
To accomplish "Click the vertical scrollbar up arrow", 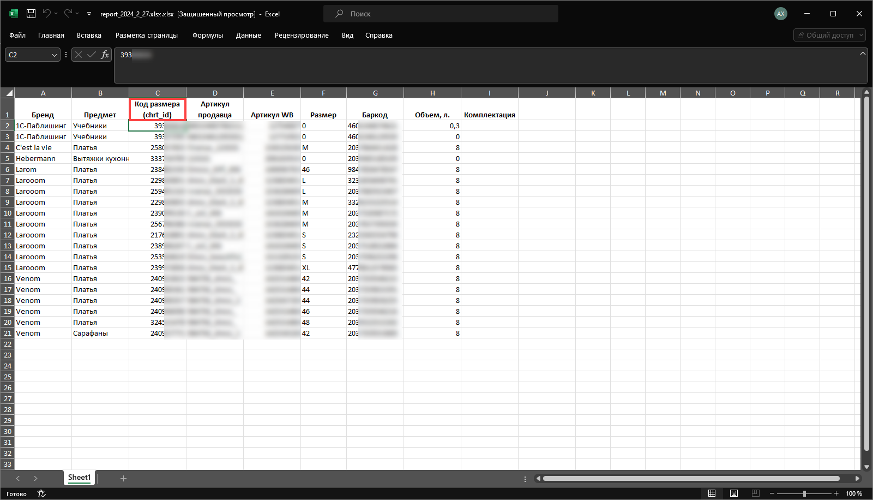I will pos(866,93).
